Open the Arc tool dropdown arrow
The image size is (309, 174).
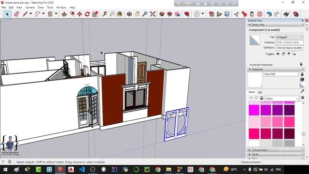[43, 14]
